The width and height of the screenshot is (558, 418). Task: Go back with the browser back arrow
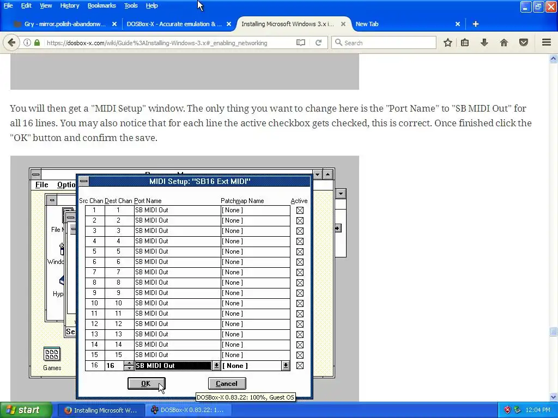11,42
